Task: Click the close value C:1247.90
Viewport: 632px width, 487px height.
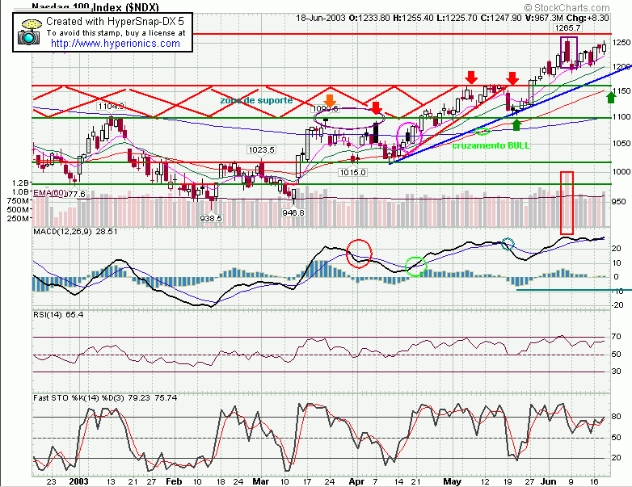Action: click(501, 18)
